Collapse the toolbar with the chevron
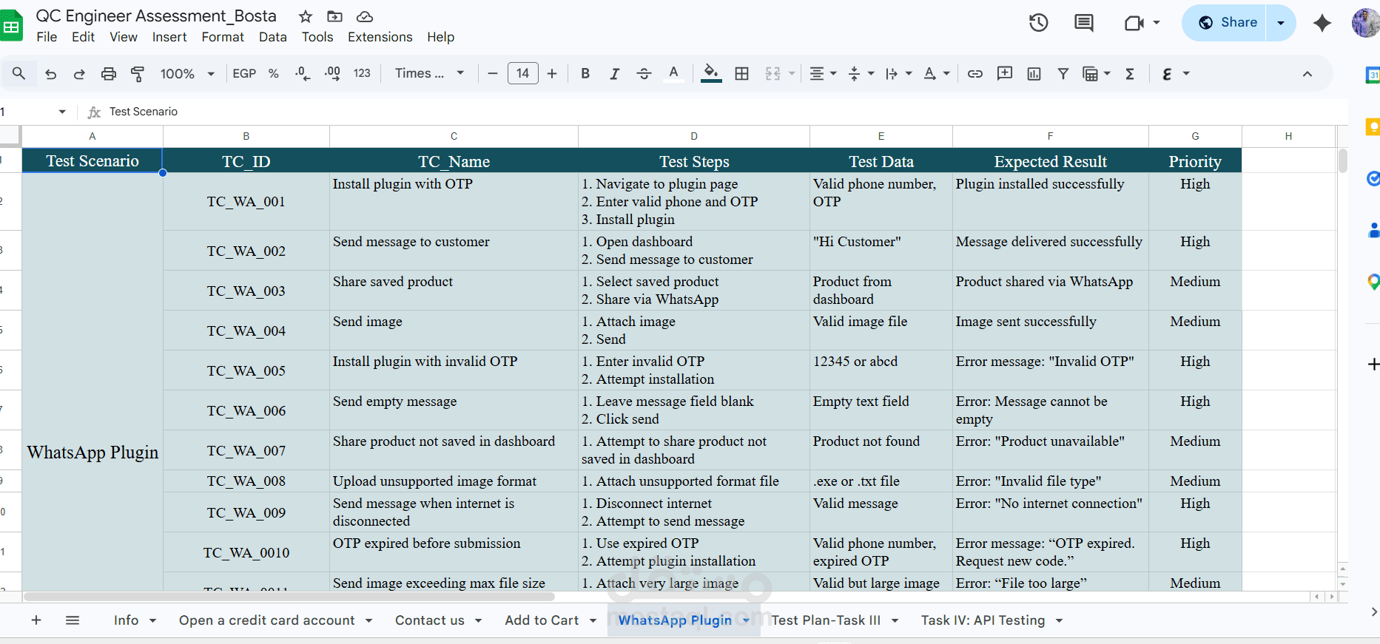 point(1307,73)
